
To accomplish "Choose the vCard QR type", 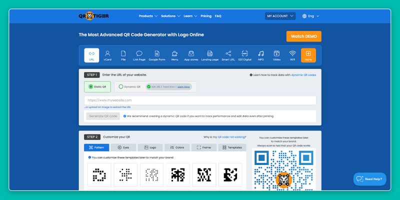I will click(107, 55).
